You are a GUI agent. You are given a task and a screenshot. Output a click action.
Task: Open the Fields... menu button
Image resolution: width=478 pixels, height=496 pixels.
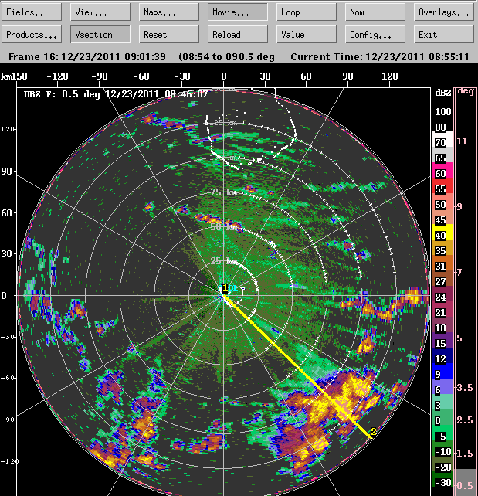[32, 12]
